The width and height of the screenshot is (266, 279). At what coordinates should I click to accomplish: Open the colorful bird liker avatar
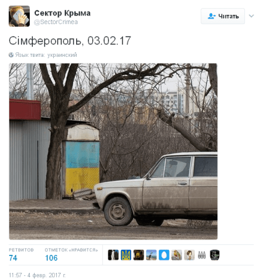click(x=176, y=255)
